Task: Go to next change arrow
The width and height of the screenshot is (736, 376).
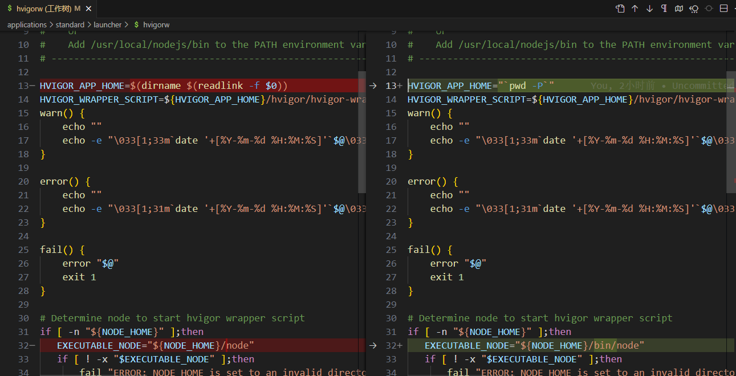Action: (x=650, y=9)
